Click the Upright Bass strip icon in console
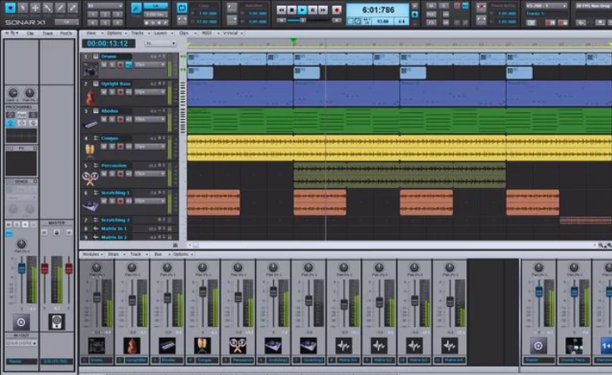 click(x=132, y=345)
